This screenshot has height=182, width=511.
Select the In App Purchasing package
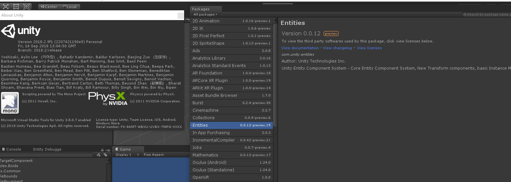(x=231, y=133)
